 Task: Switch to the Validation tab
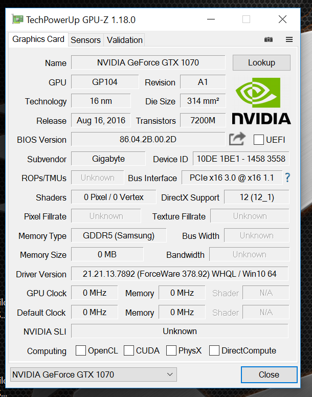(x=124, y=40)
